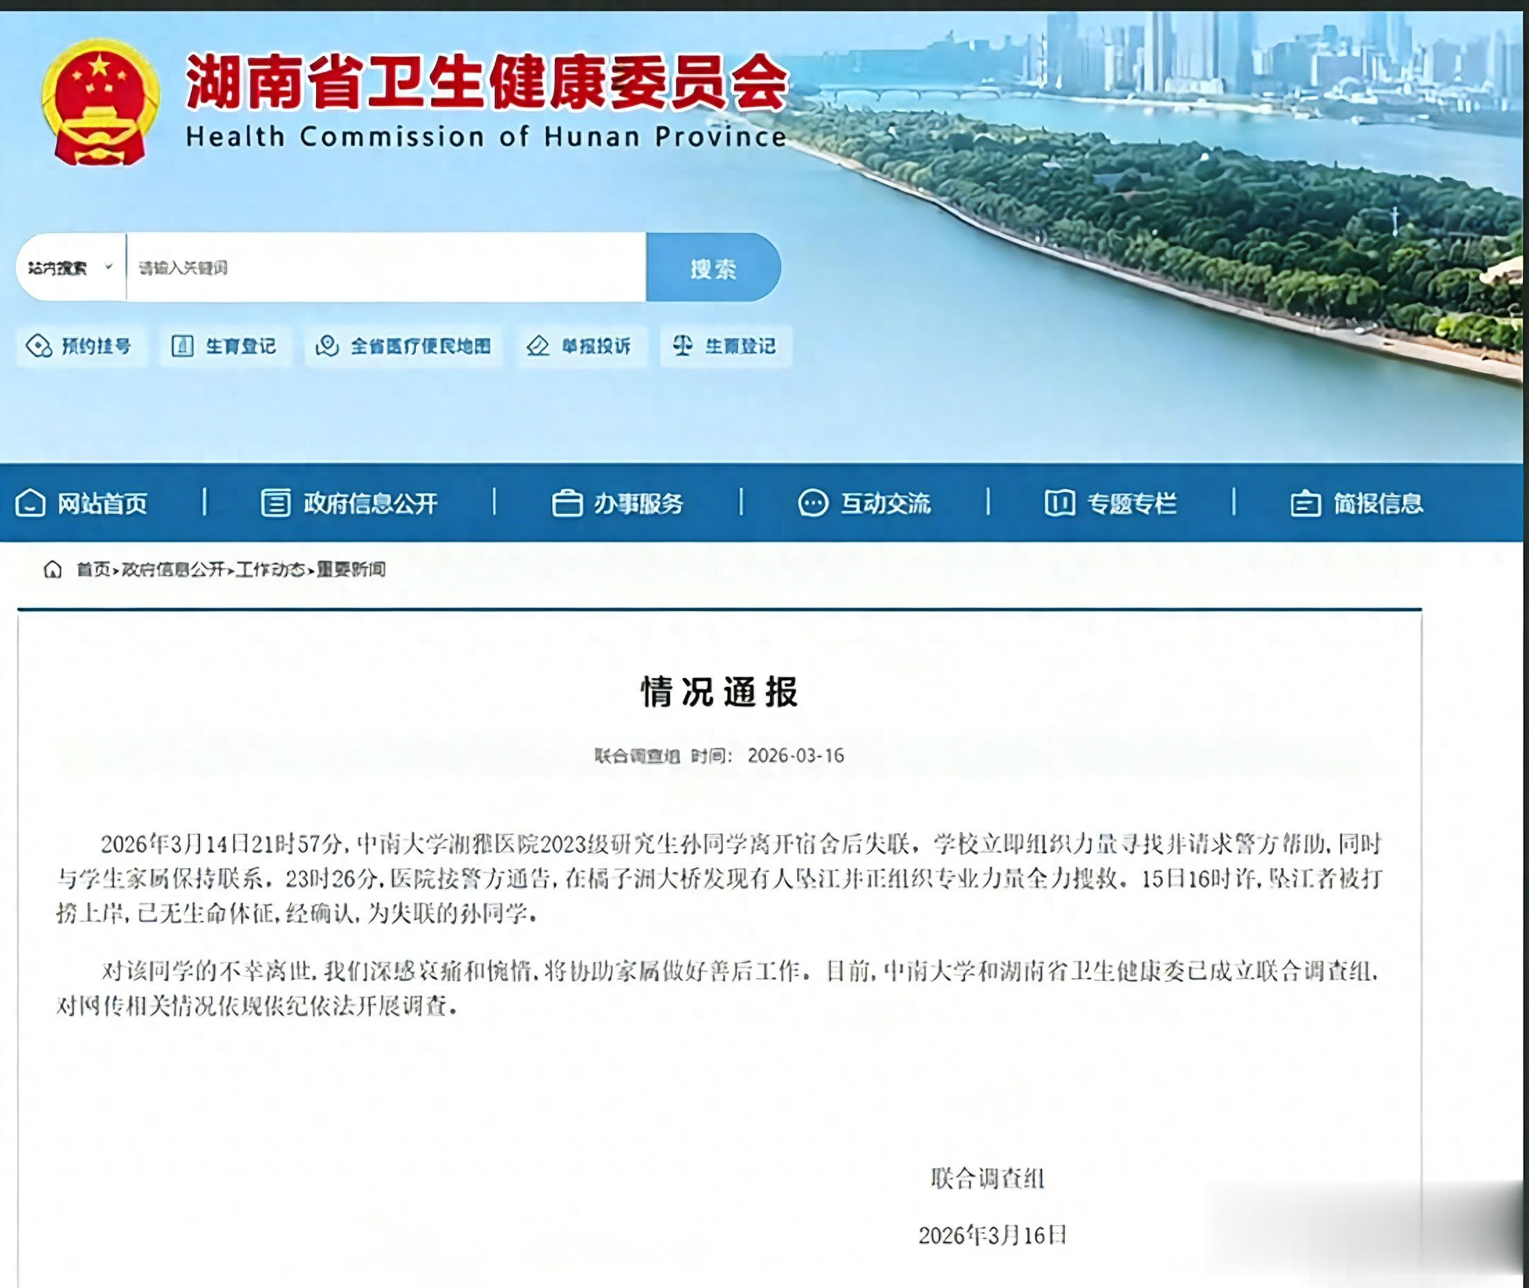1529x1288 pixels.
Task: Click the home icon in 网站首页
Action: tap(30, 503)
